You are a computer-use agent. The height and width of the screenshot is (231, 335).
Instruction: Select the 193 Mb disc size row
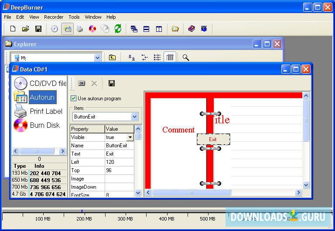click(x=39, y=173)
